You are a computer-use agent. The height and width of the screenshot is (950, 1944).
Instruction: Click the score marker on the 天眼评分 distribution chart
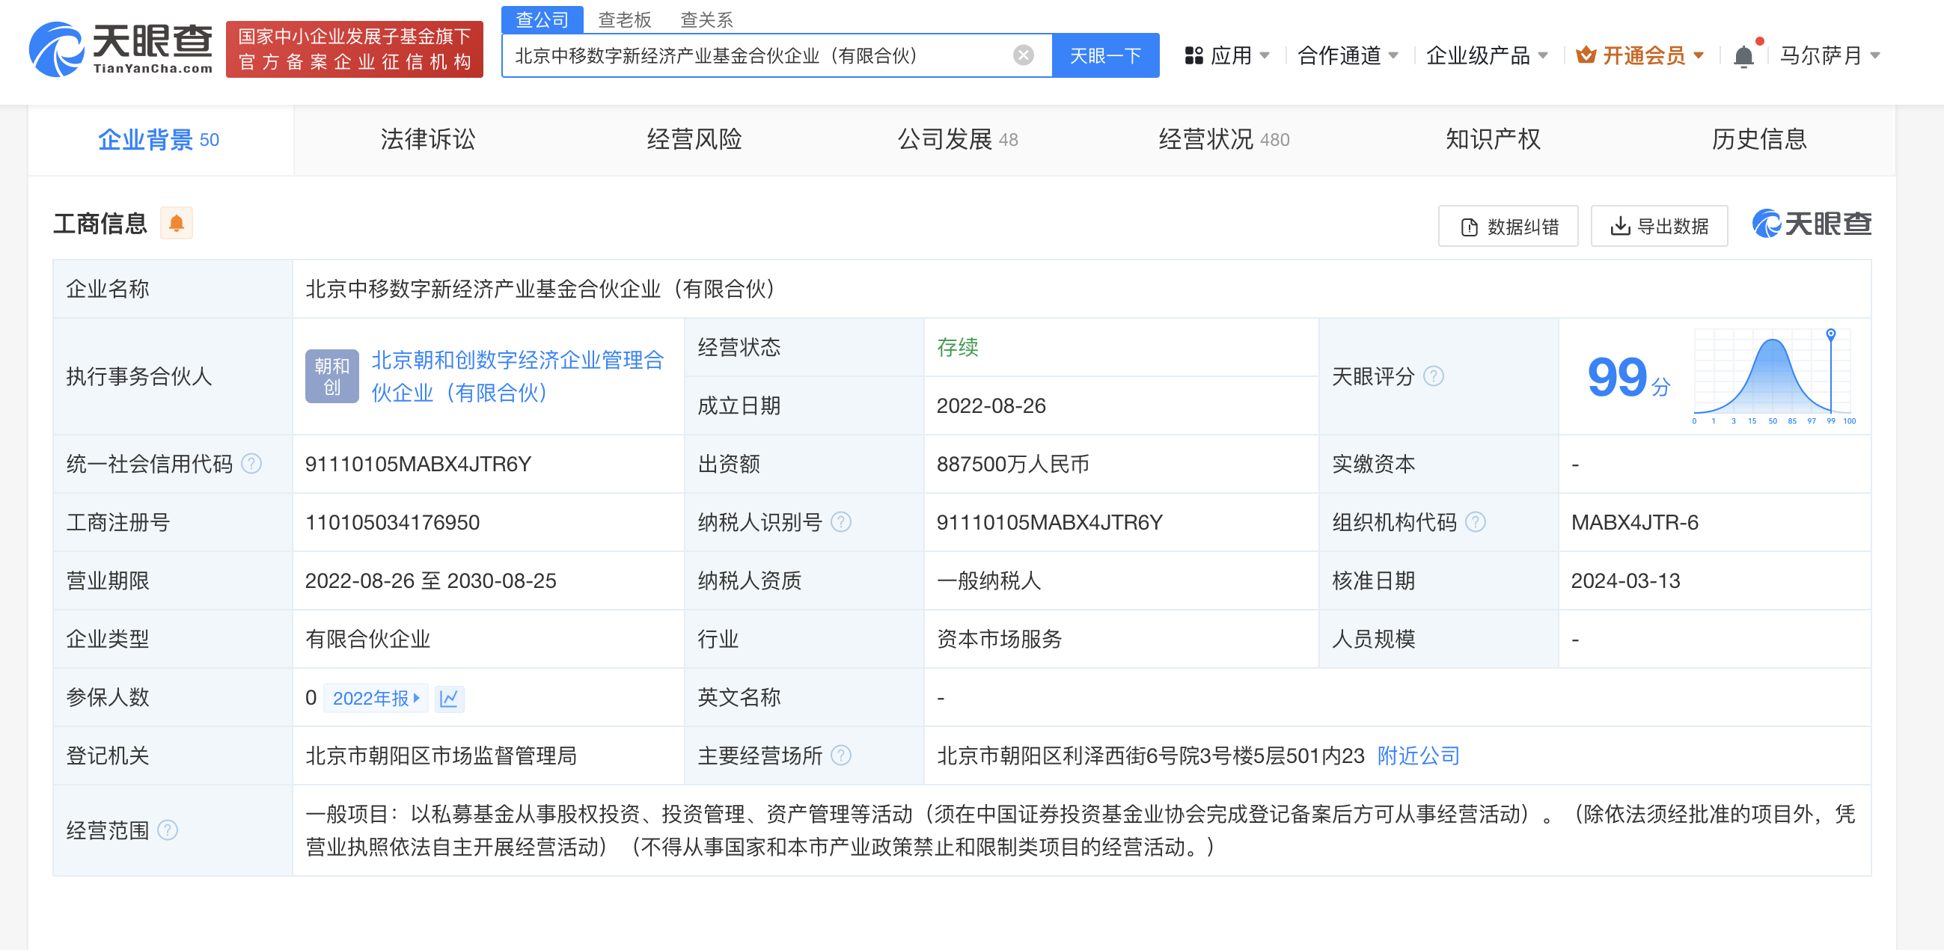(x=1830, y=334)
